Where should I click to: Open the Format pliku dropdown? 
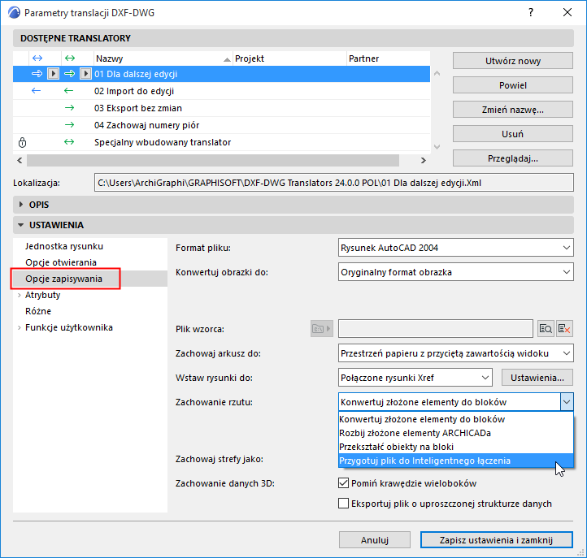click(455, 248)
